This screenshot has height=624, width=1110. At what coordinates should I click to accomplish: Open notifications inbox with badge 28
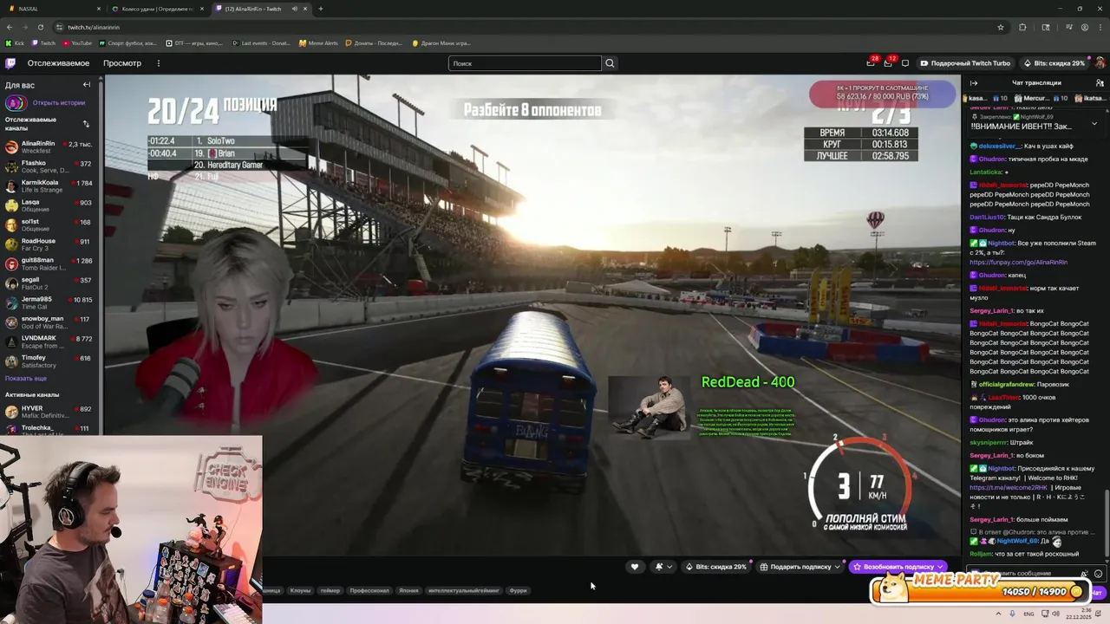tap(871, 63)
